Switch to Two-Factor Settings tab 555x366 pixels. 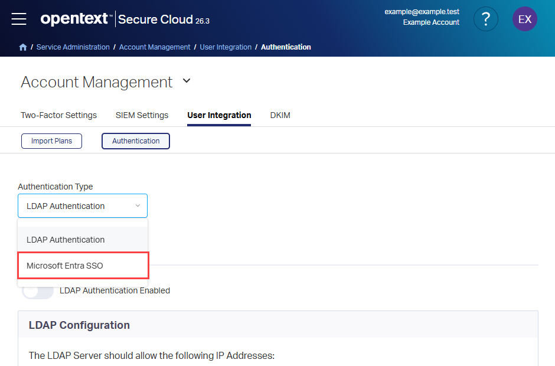pyautogui.click(x=59, y=115)
